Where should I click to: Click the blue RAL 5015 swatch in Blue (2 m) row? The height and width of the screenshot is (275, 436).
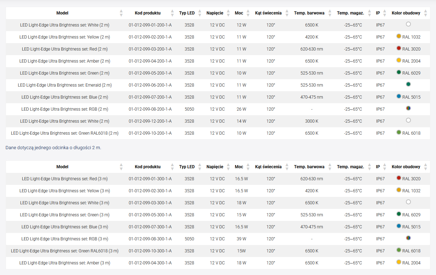pyautogui.click(x=399, y=96)
